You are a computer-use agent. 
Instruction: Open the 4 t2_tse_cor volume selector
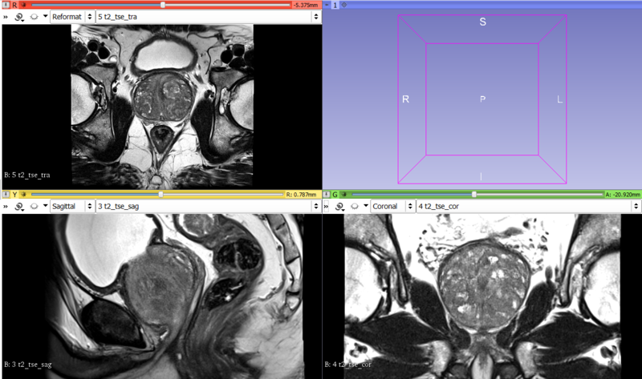coord(529,207)
